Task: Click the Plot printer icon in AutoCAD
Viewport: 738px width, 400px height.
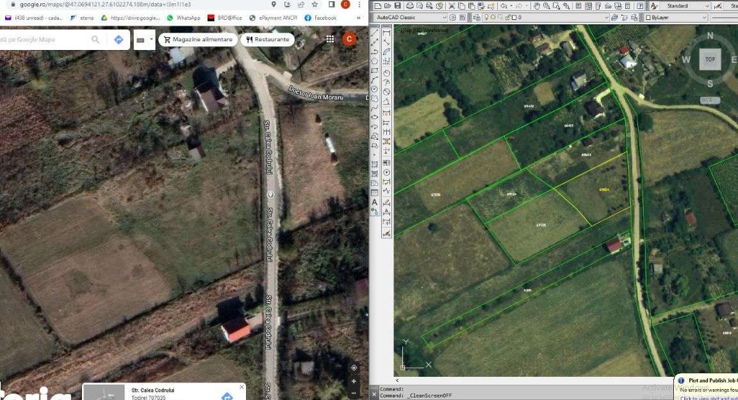Action: click(410, 6)
